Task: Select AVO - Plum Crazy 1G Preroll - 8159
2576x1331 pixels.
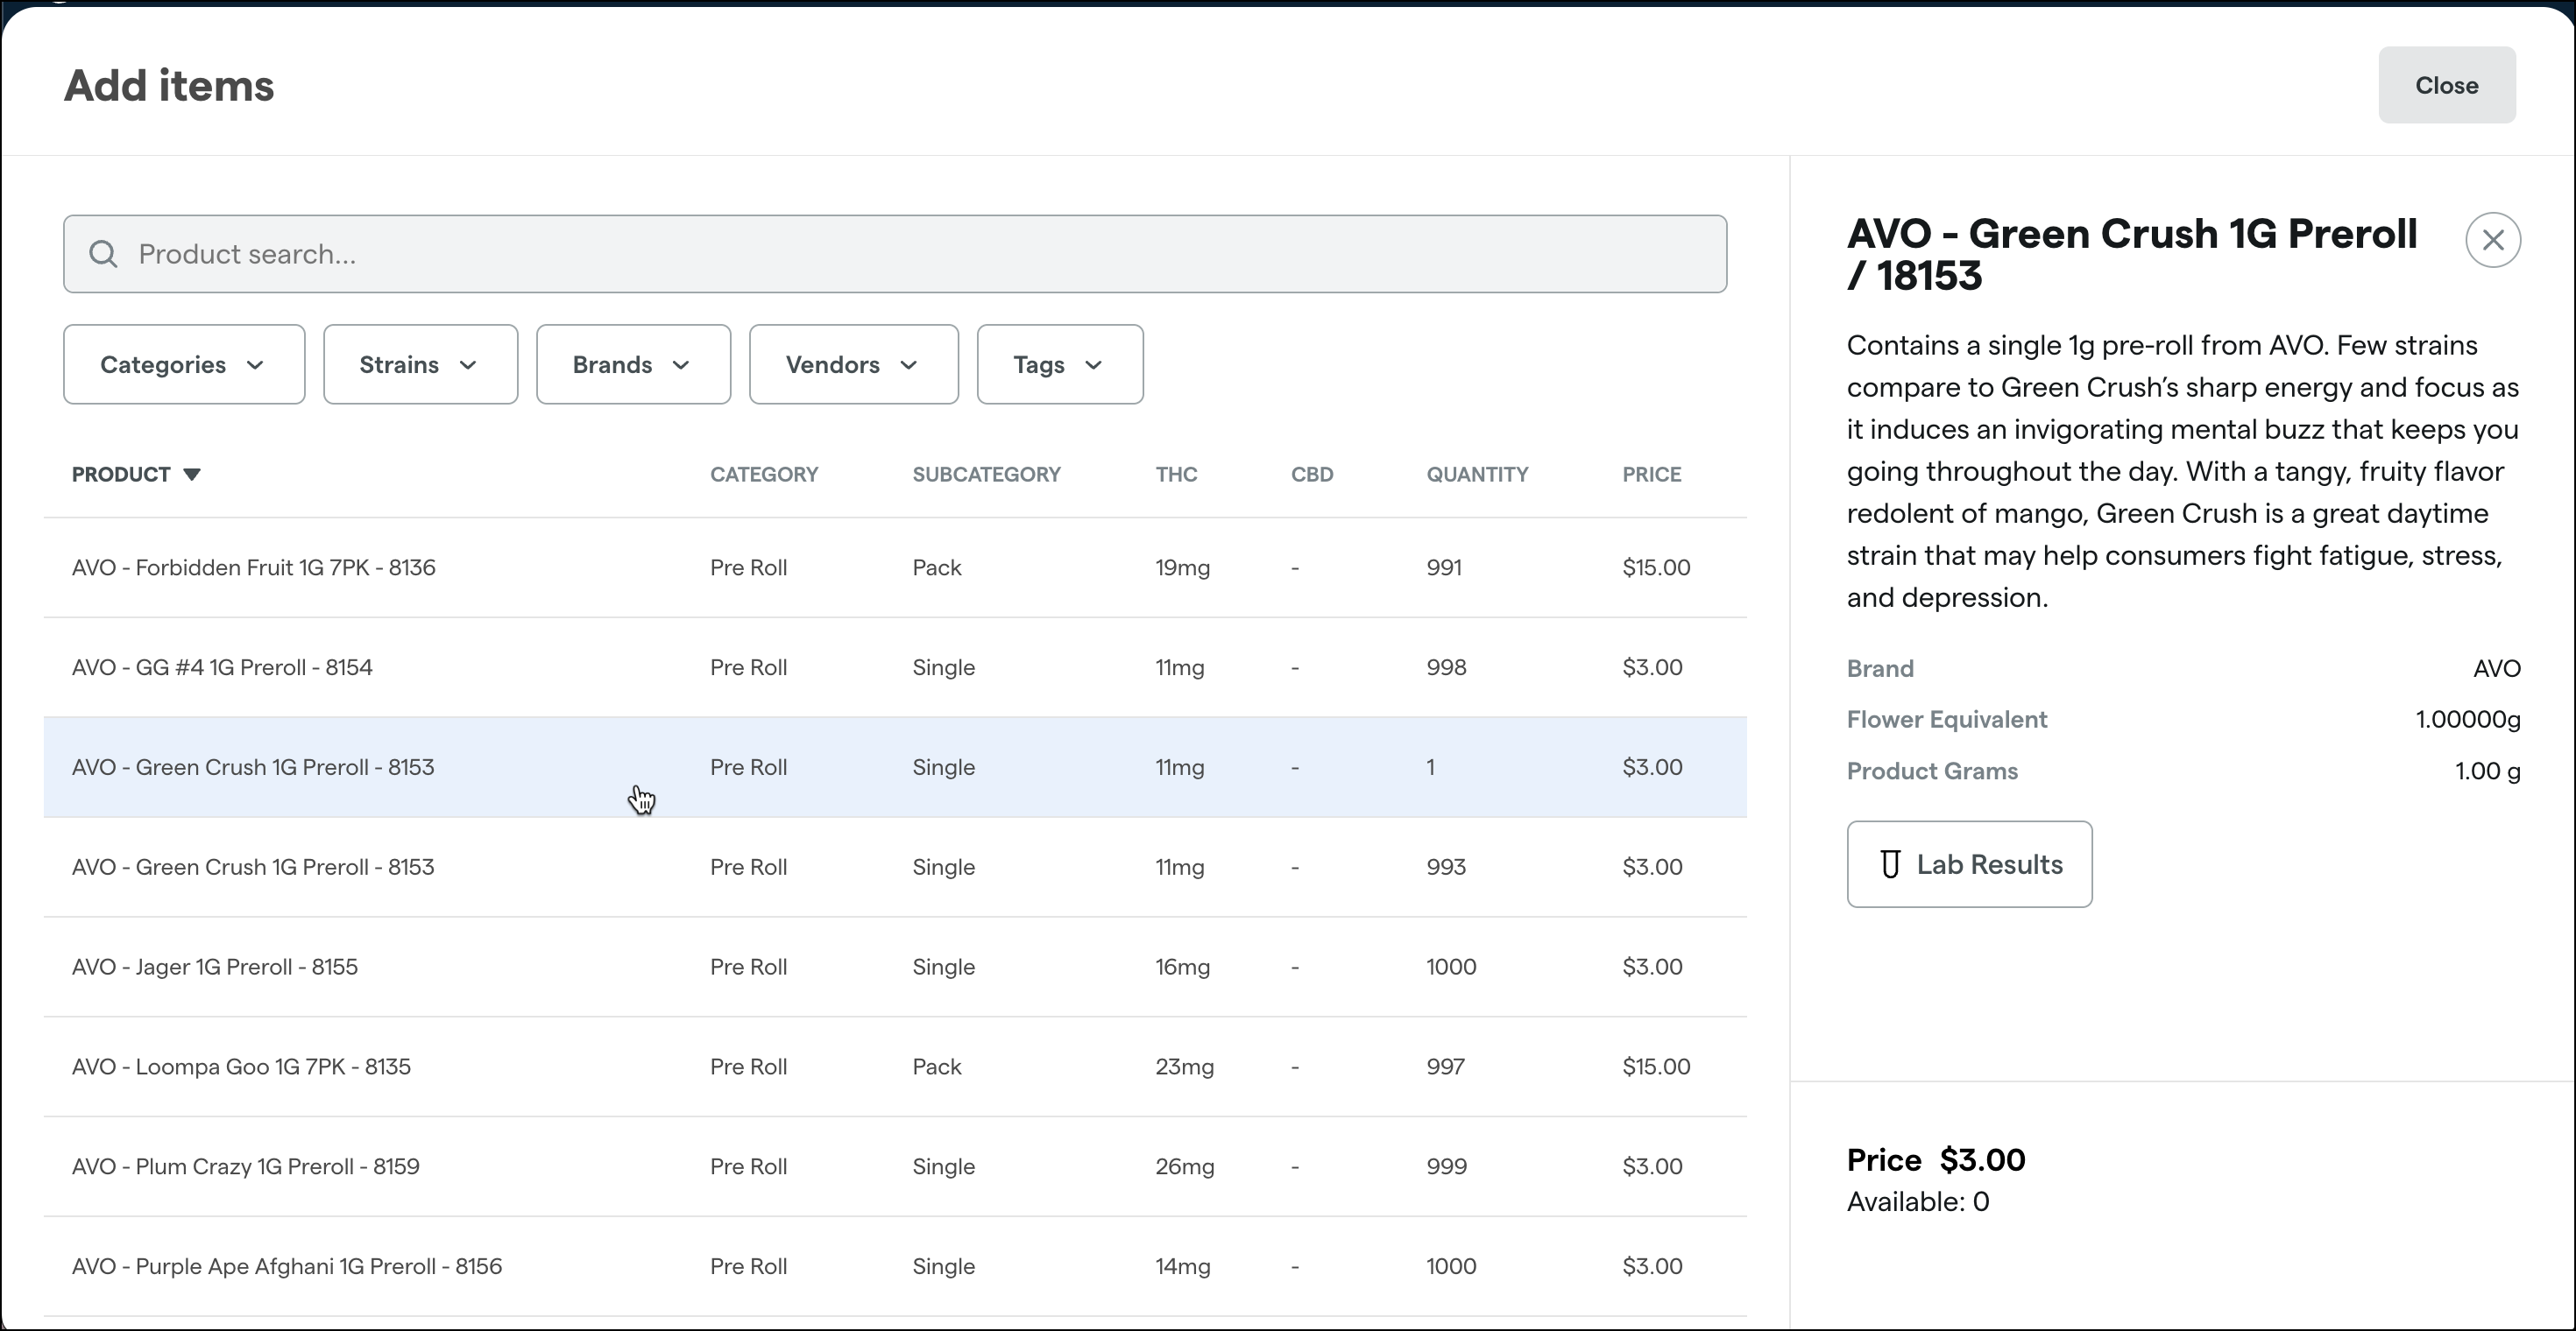Action: [x=895, y=1167]
